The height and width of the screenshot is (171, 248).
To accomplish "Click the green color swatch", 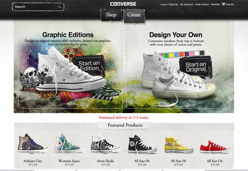I will (166, 55).
